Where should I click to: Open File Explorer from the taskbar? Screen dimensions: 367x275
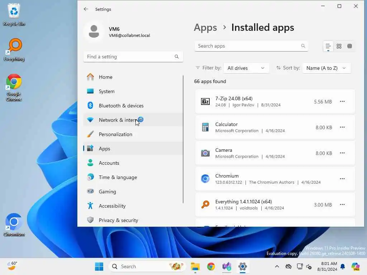(195, 266)
